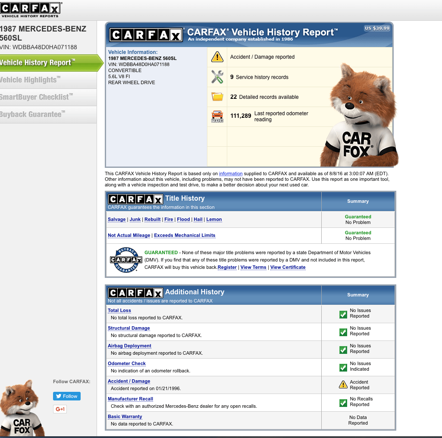
Task: Click the green check for Manufacturer Recall
Action: coord(343,403)
